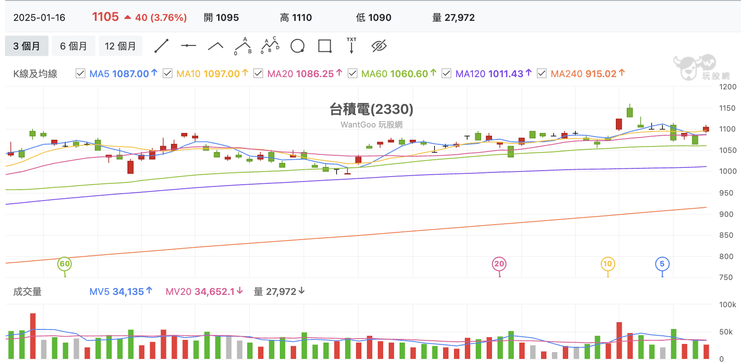Viewport: 741px width, 363px height.
Task: Click the MA240 915.02 label
Action: pos(588,74)
